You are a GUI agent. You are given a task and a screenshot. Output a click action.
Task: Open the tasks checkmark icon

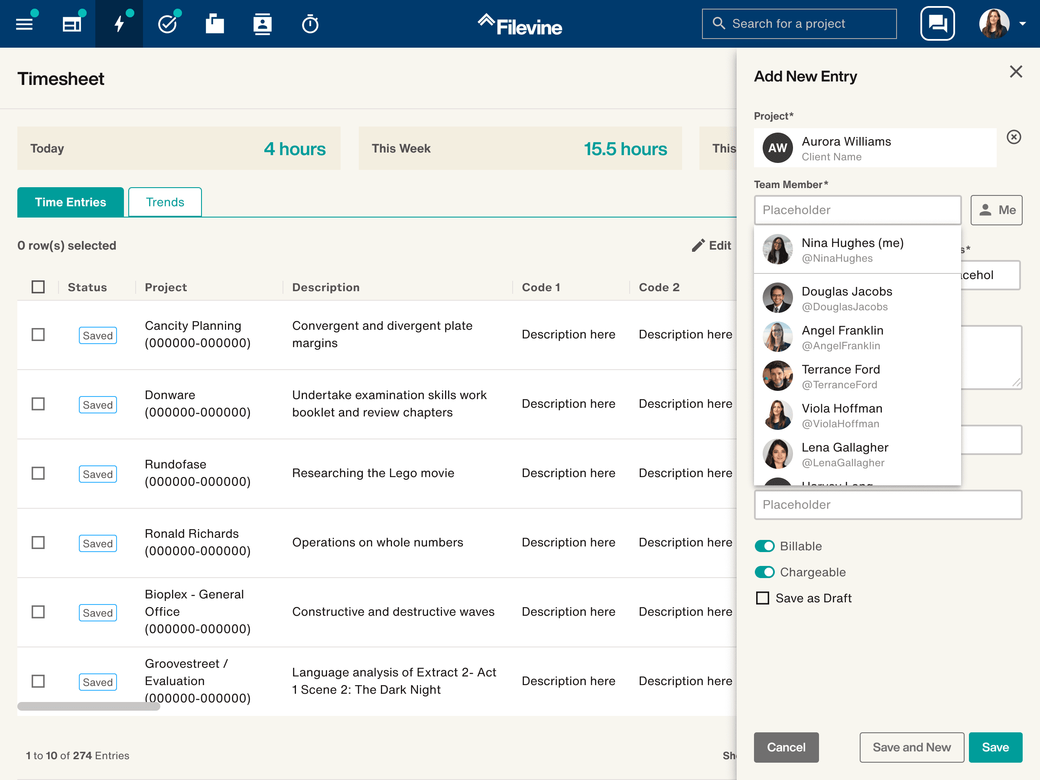pyautogui.click(x=167, y=24)
